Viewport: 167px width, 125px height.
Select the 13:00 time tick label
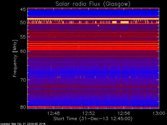point(158,113)
